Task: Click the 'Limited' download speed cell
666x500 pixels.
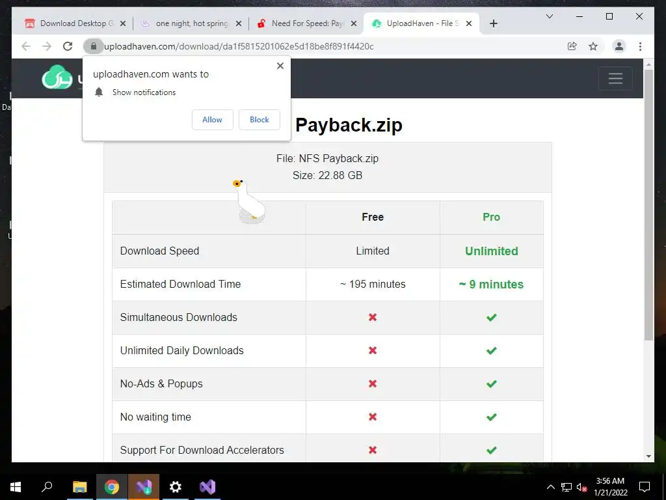Action: click(x=373, y=251)
